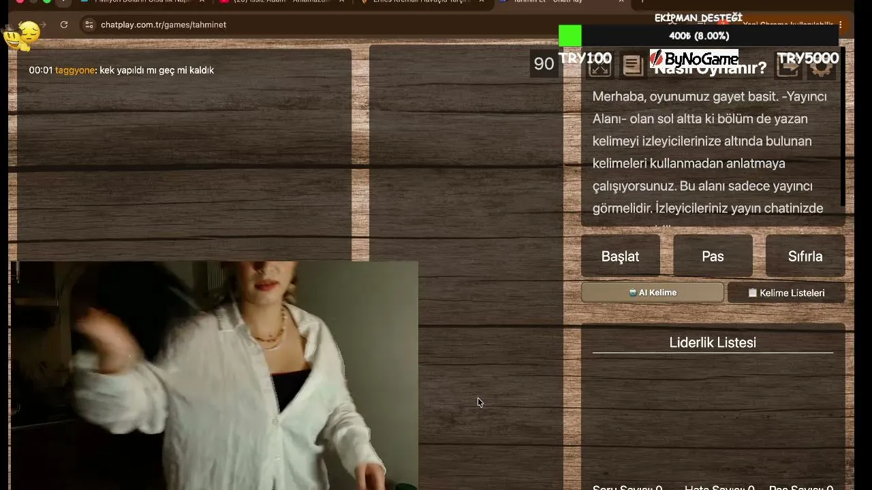
Task: Open Chrome's three-dot menu
Action: pyautogui.click(x=841, y=24)
